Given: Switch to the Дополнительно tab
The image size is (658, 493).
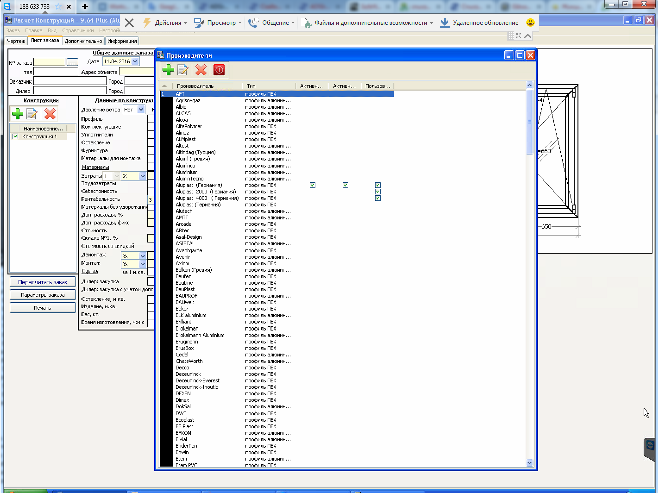Looking at the screenshot, I should (84, 41).
